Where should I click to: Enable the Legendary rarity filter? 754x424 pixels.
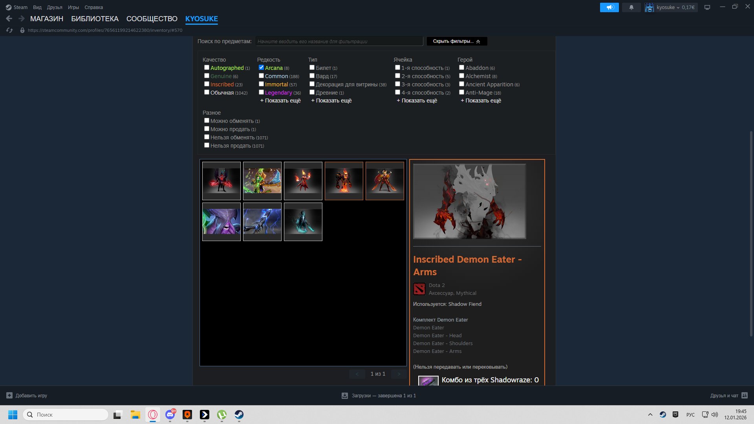point(261,92)
